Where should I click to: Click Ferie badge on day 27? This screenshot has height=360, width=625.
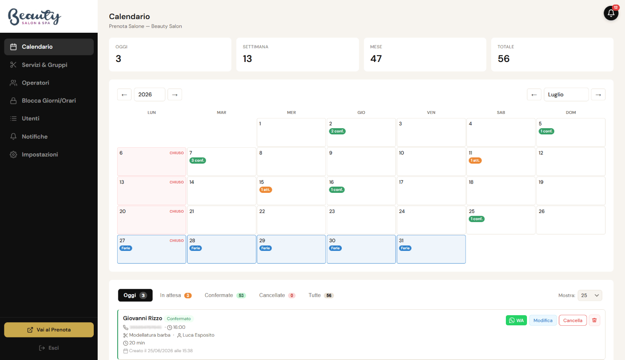[x=126, y=248]
